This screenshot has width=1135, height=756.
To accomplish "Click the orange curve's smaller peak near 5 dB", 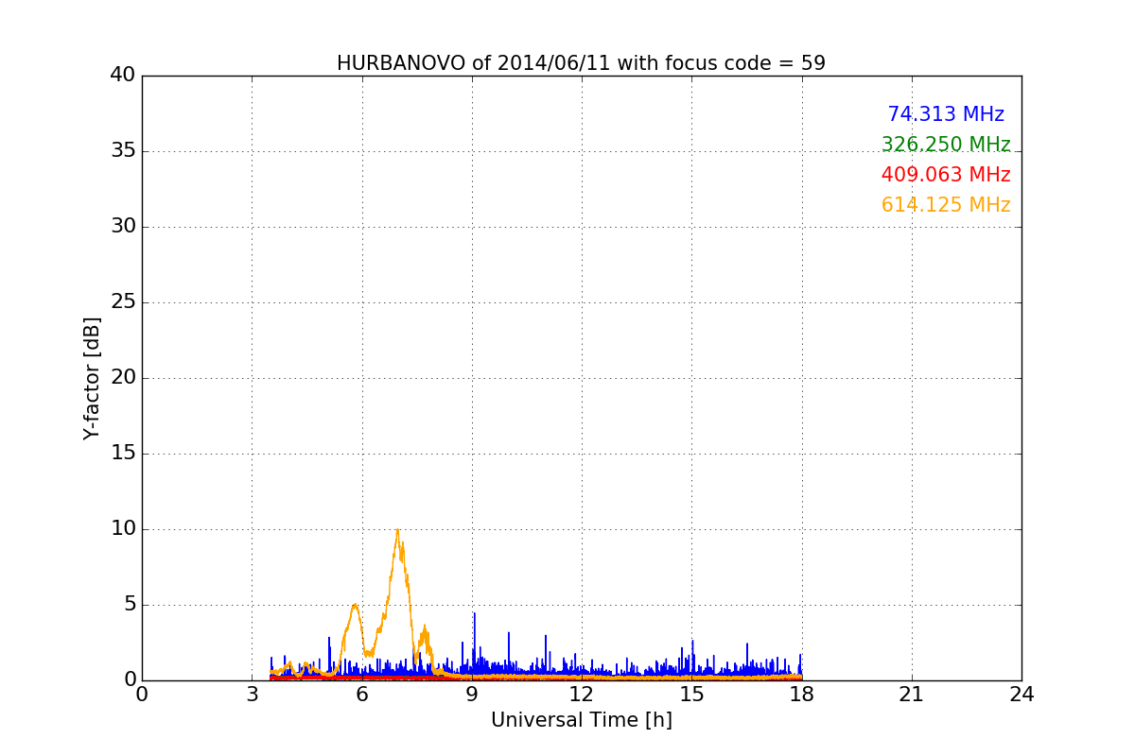I will pyautogui.click(x=354, y=606).
